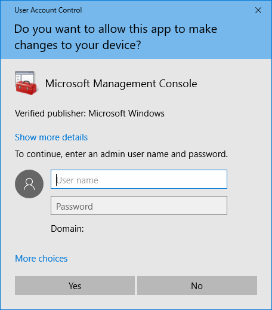
Task: Close the User Account Control dialog
Action: pos(258,10)
